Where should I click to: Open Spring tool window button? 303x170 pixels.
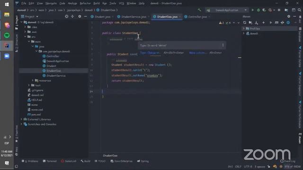pos(143,161)
